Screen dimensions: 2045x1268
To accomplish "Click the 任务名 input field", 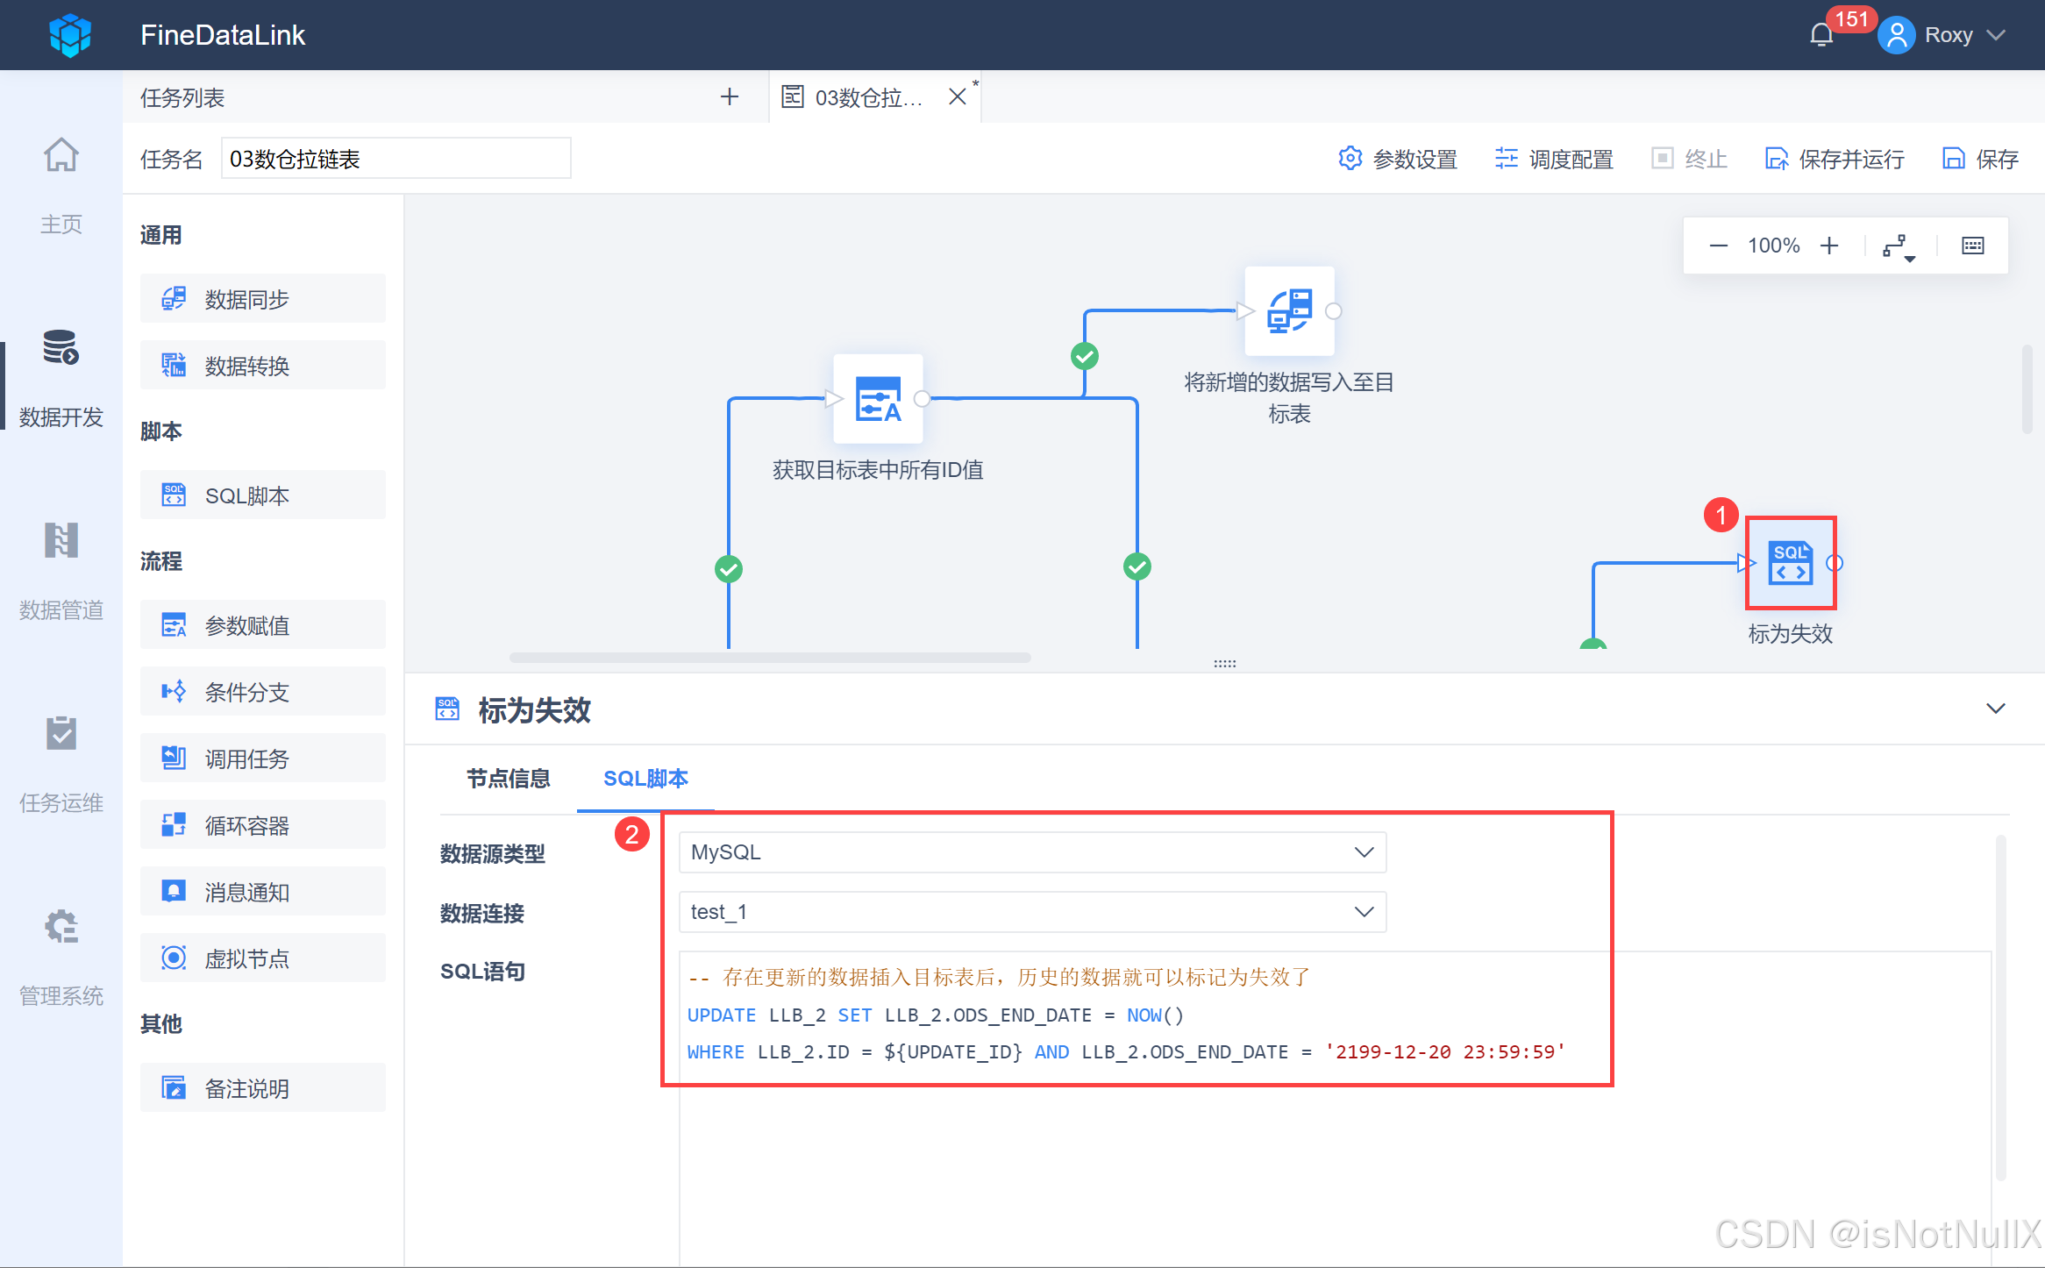I will pyautogui.click(x=395, y=159).
